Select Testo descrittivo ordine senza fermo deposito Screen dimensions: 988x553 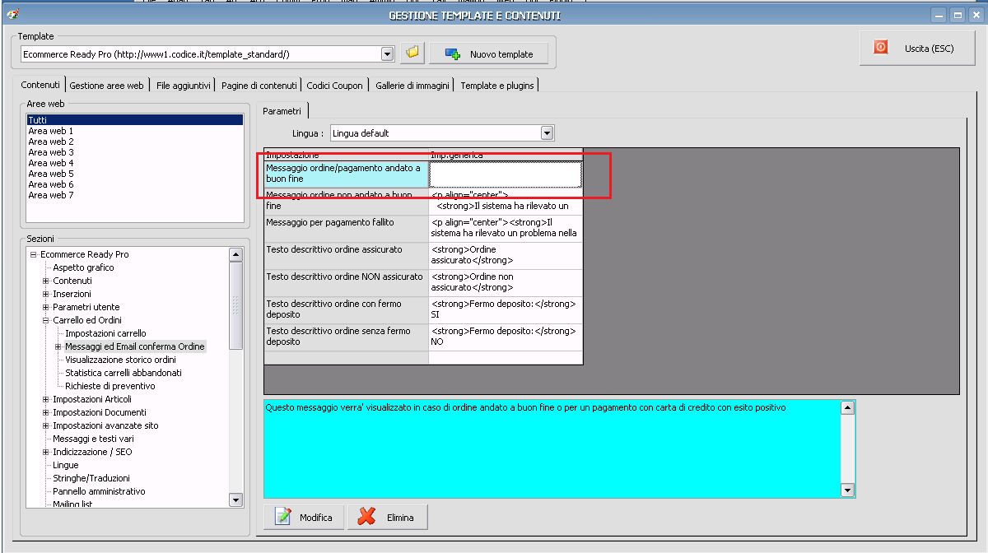tap(346, 337)
